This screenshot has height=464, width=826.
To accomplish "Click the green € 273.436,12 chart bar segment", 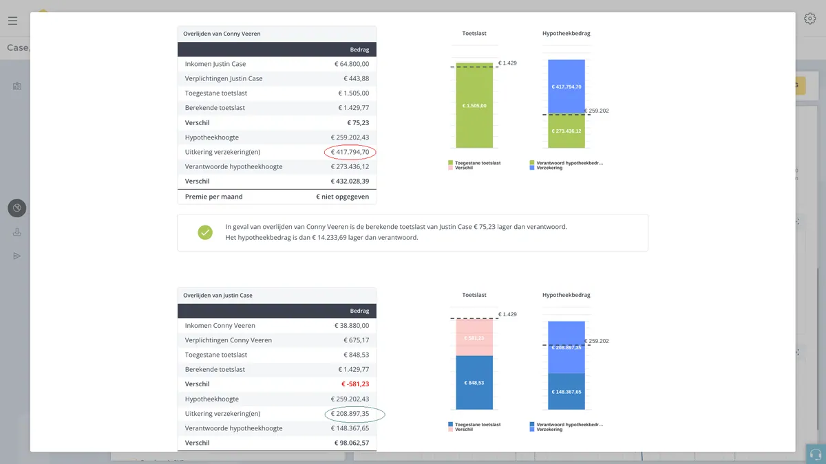I will pyautogui.click(x=566, y=131).
